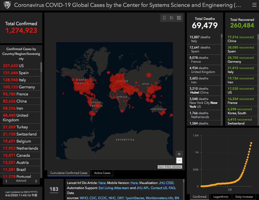
Task: Select the Daily Increase chart tab
Action: pyautogui.click(x=244, y=197)
